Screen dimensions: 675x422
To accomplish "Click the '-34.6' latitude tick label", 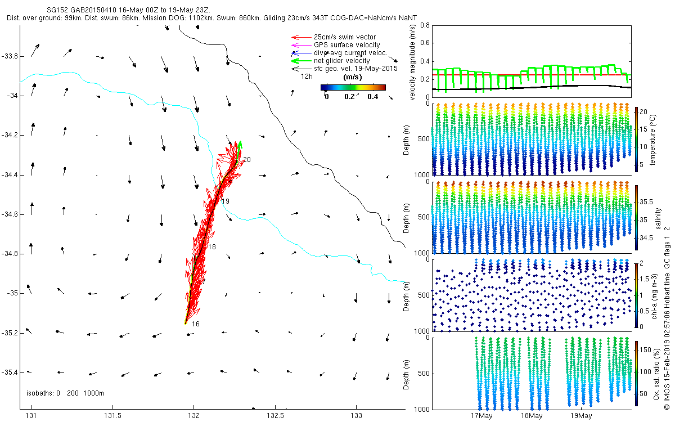I will 9,214.
